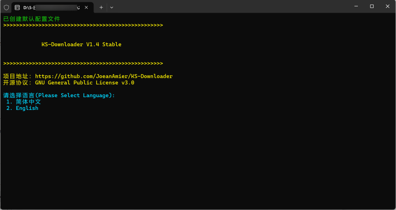Image resolution: width=396 pixels, height=210 pixels.
Task: Open the KS-Downloader GitHub project URL
Action: point(104,76)
